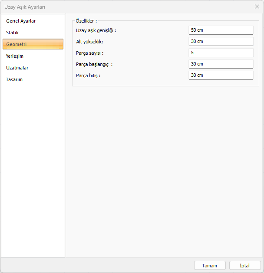Switch to the Statik section
This screenshot has width=264, height=273.
coord(13,33)
